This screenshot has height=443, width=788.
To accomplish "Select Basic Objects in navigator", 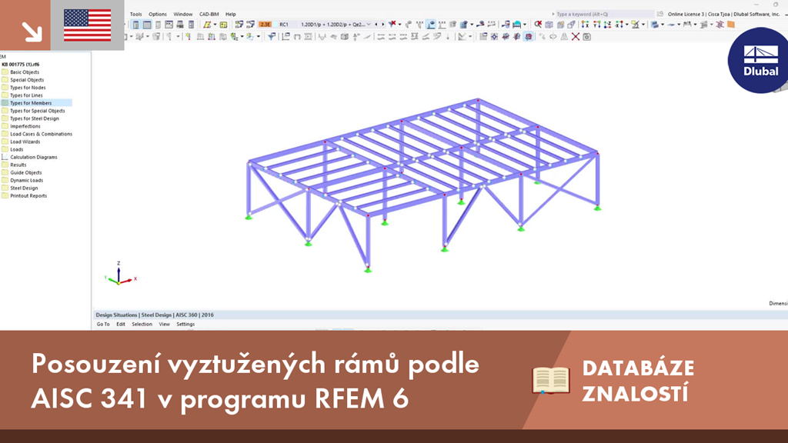I will (x=25, y=72).
